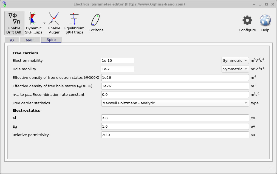Switch to the MAPI tab
This screenshot has width=277, height=174.
click(30, 40)
